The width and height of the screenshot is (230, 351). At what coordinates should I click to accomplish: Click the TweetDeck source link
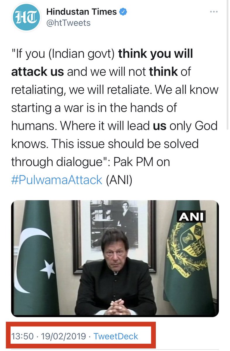(x=116, y=336)
